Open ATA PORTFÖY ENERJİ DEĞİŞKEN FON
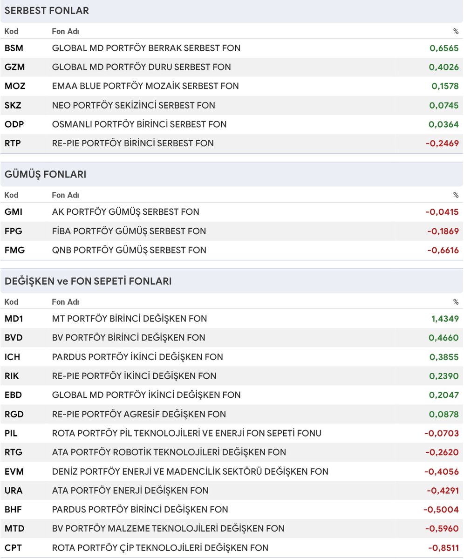 [x=130, y=491]
